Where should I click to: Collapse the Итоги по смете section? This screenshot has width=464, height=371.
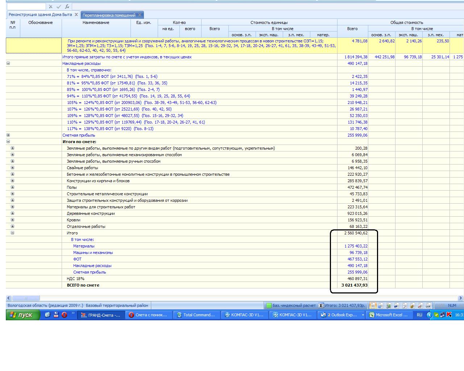(x=8, y=142)
